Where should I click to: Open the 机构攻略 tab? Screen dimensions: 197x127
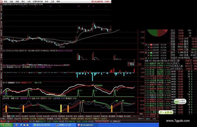pyautogui.click(x=25, y=119)
